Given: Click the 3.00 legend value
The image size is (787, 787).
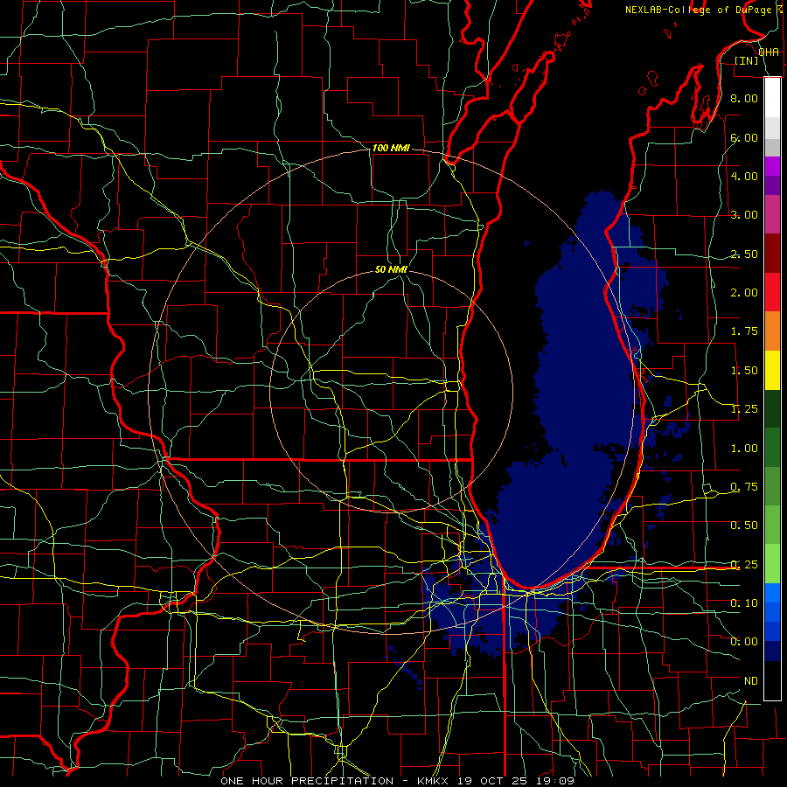Looking at the screenshot, I should tap(744, 215).
